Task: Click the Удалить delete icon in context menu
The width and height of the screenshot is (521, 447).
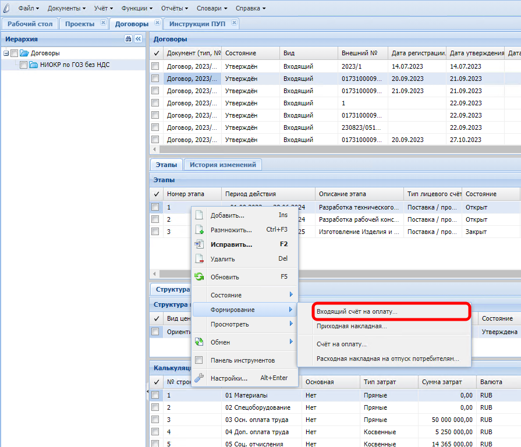Action: coord(199,259)
